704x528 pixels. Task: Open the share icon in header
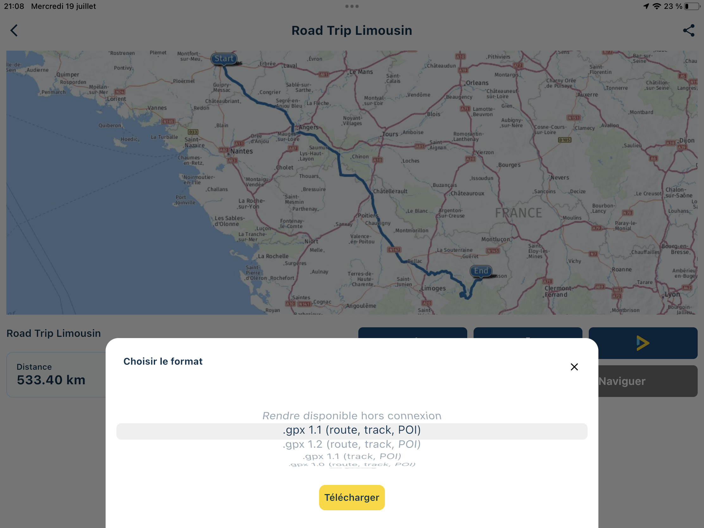[688, 31]
